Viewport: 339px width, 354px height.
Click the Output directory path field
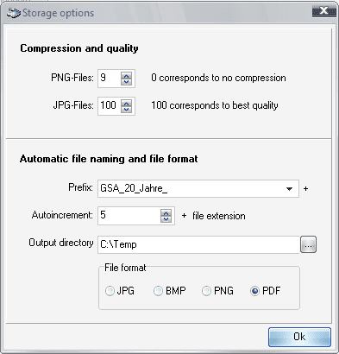pos(198,244)
